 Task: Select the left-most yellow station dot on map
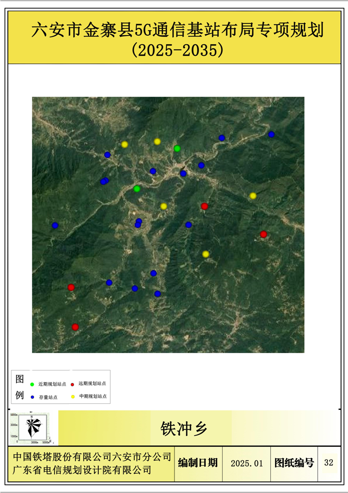click(x=125, y=144)
